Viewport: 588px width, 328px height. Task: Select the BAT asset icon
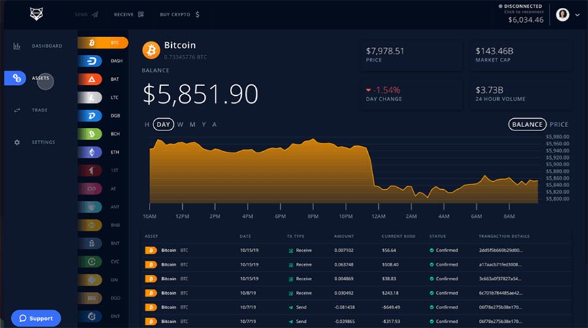point(90,79)
